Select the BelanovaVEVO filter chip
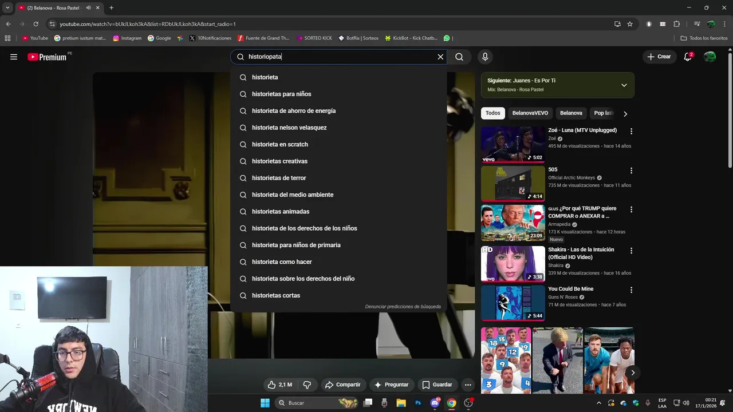Viewport: 733px width, 412px height. [x=530, y=113]
